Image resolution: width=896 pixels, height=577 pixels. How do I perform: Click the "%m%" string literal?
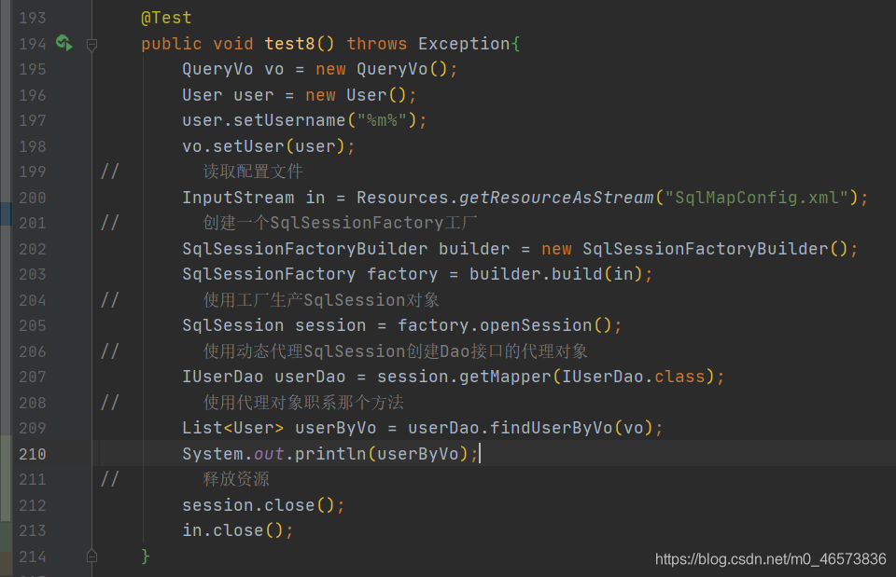point(382,120)
